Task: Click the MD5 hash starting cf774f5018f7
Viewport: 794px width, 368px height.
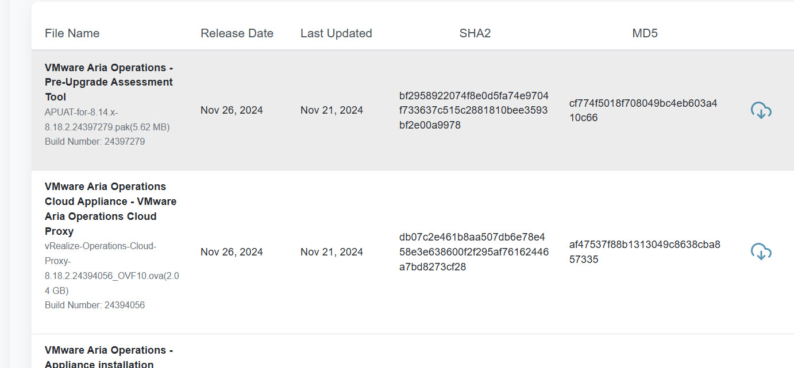Action: (x=643, y=110)
